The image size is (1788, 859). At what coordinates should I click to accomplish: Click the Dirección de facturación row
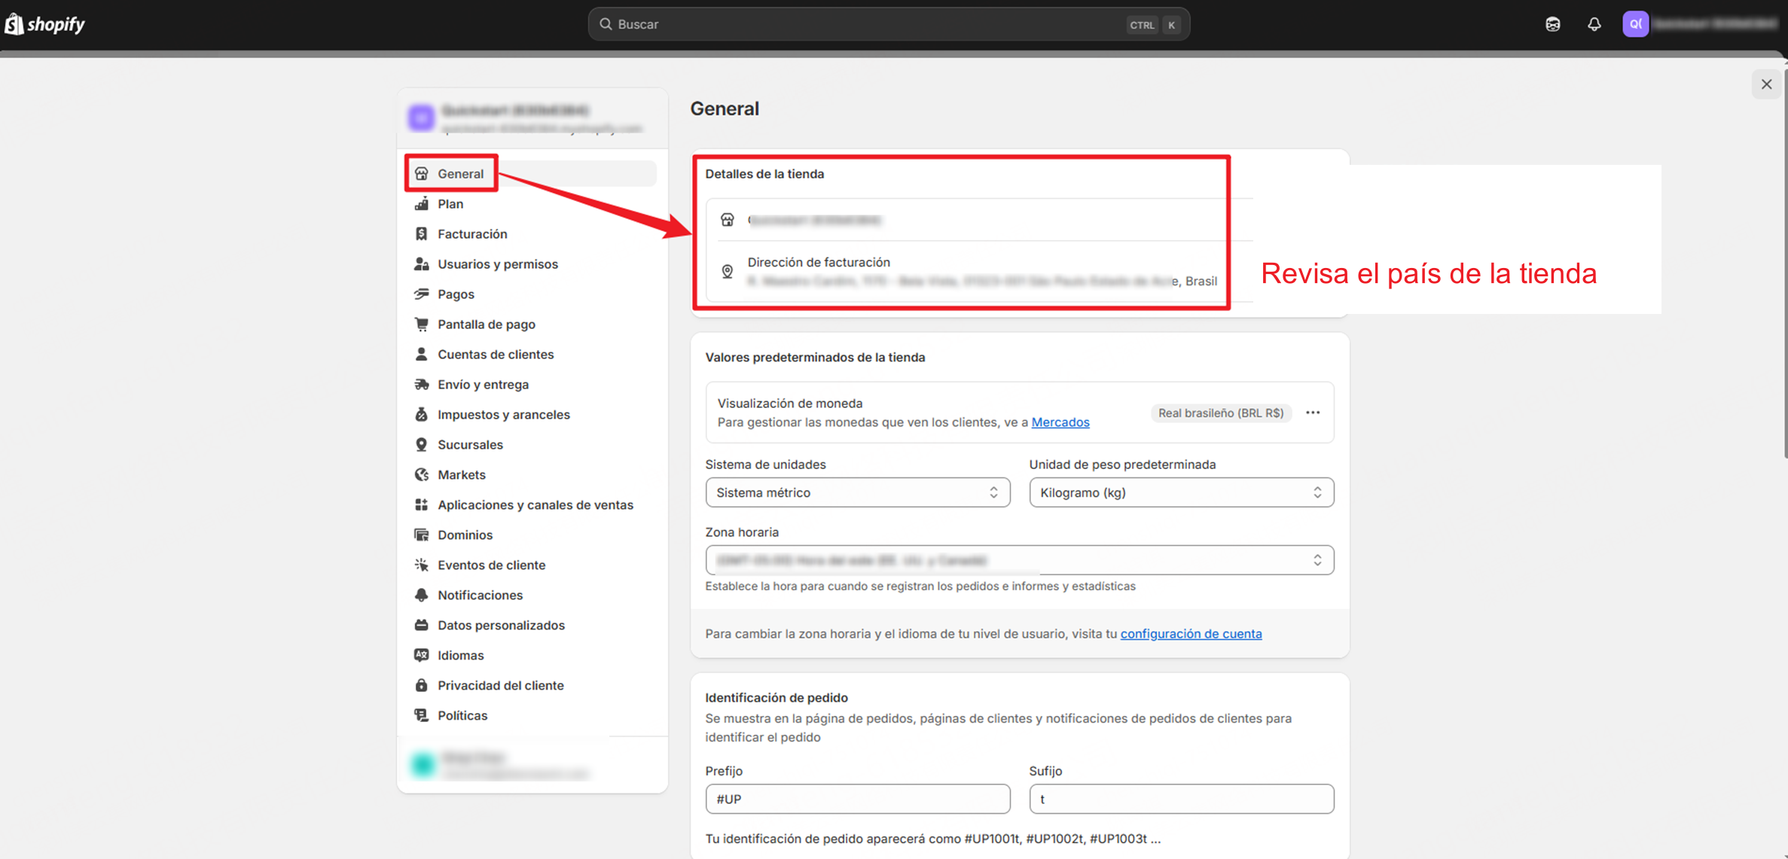tap(979, 272)
